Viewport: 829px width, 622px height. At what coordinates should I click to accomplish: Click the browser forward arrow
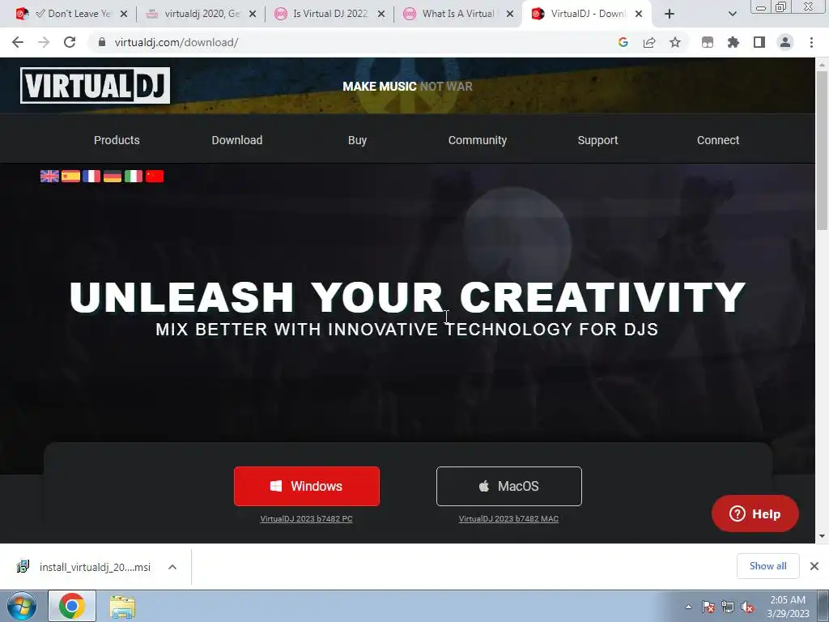44,42
